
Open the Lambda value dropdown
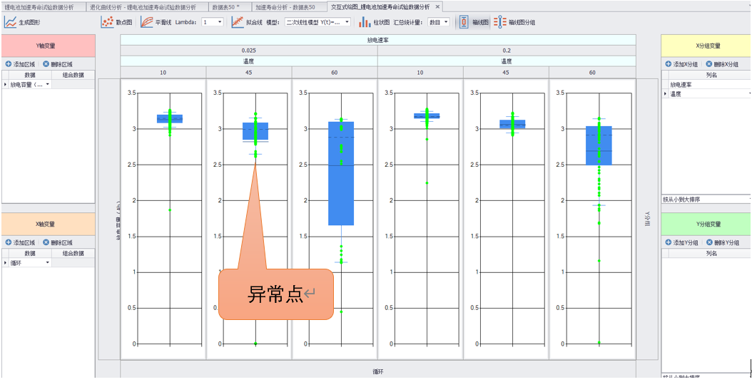coord(220,22)
